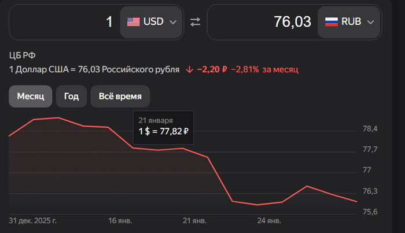Expand the RUB currency chevron
Viewport: 405px width, 233px height.
(x=370, y=23)
